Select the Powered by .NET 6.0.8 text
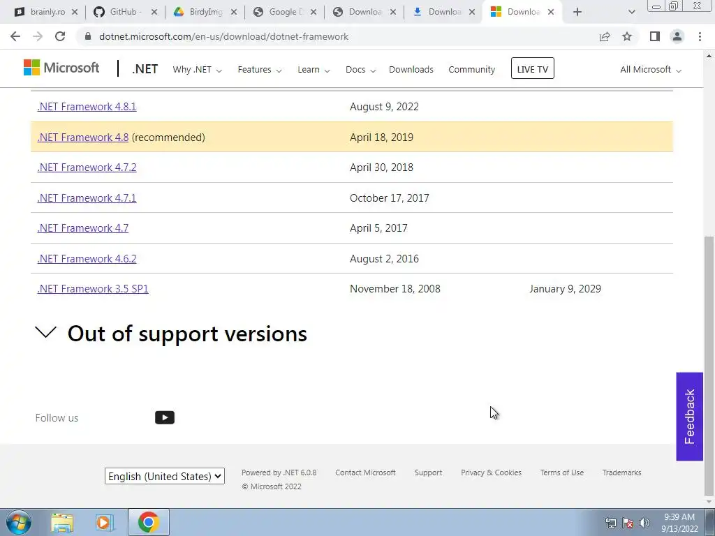The image size is (715, 536). pos(279,472)
